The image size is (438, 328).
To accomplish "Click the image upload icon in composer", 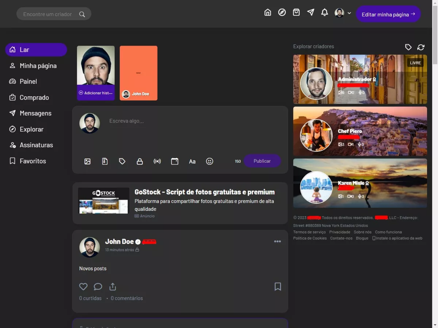I will click(x=87, y=162).
